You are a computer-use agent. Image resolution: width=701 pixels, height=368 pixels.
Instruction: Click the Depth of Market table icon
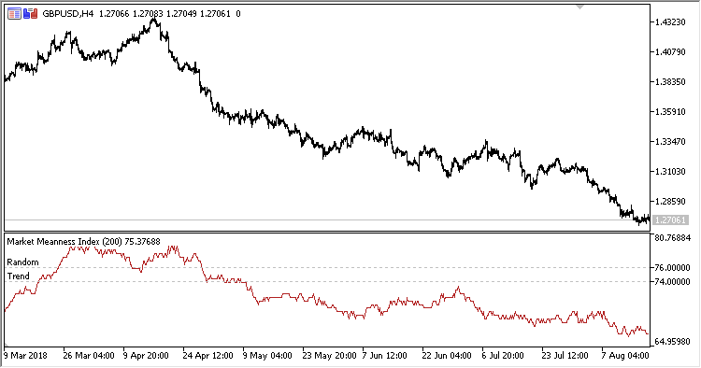14,14
